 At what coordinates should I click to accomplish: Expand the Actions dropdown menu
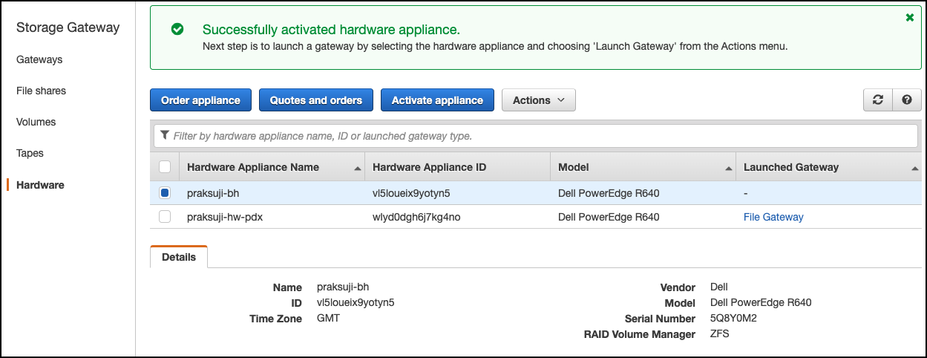tap(539, 100)
